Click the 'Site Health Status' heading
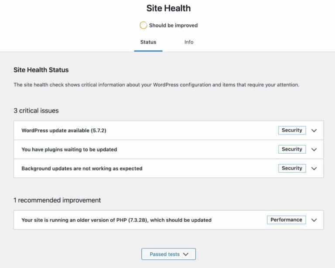 point(41,70)
